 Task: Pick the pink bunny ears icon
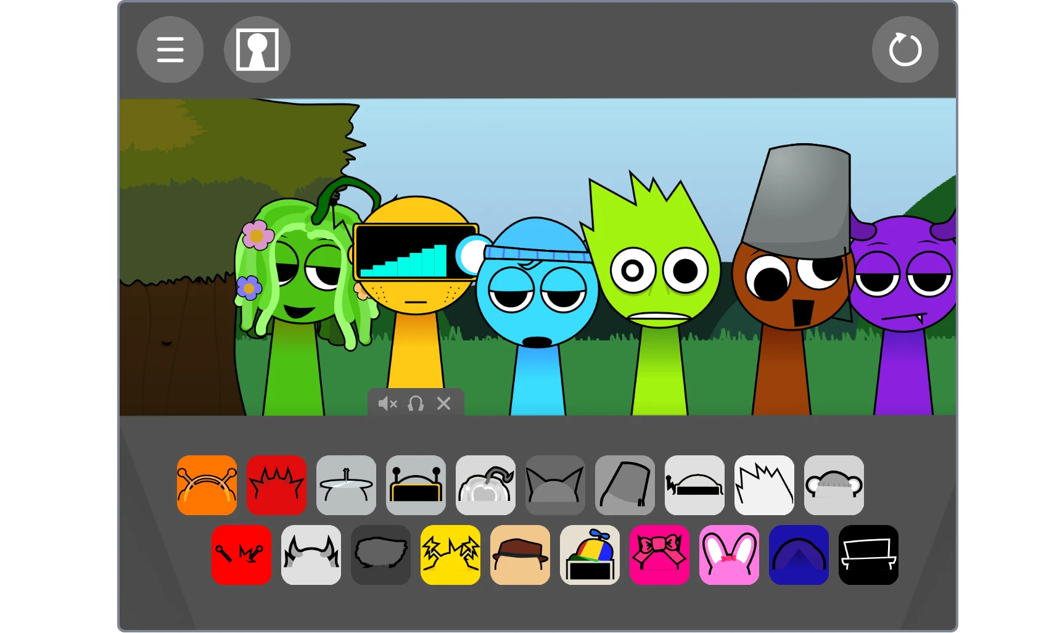coord(729,555)
